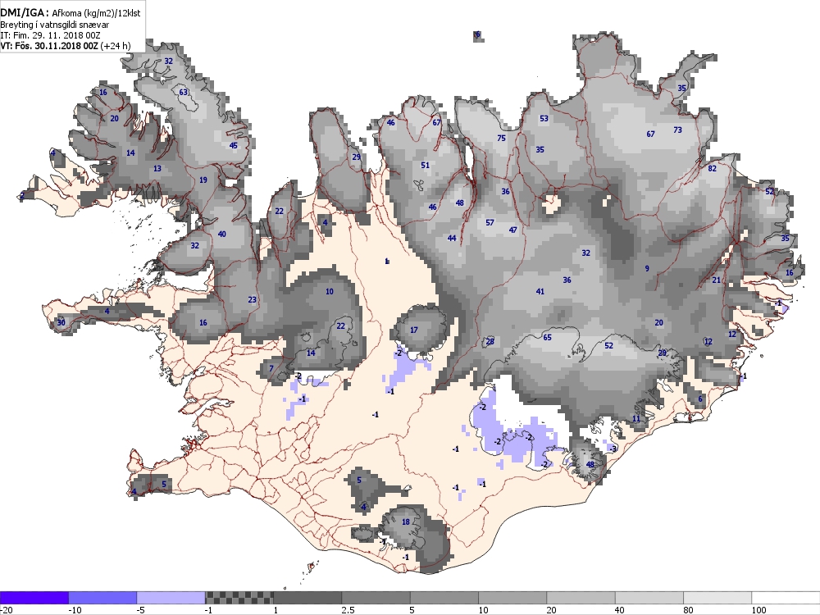Screen dimensions: 820x615
Task: Select the map value 18 on Mýrdalsjökull
Action: [x=406, y=522]
